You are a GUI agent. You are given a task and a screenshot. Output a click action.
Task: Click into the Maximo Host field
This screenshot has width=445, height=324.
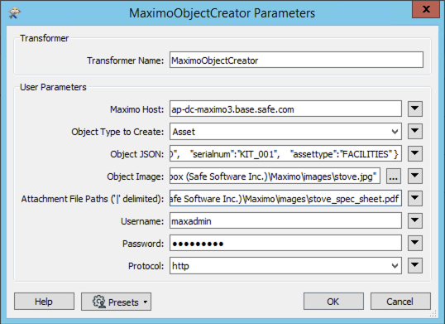tap(285, 109)
